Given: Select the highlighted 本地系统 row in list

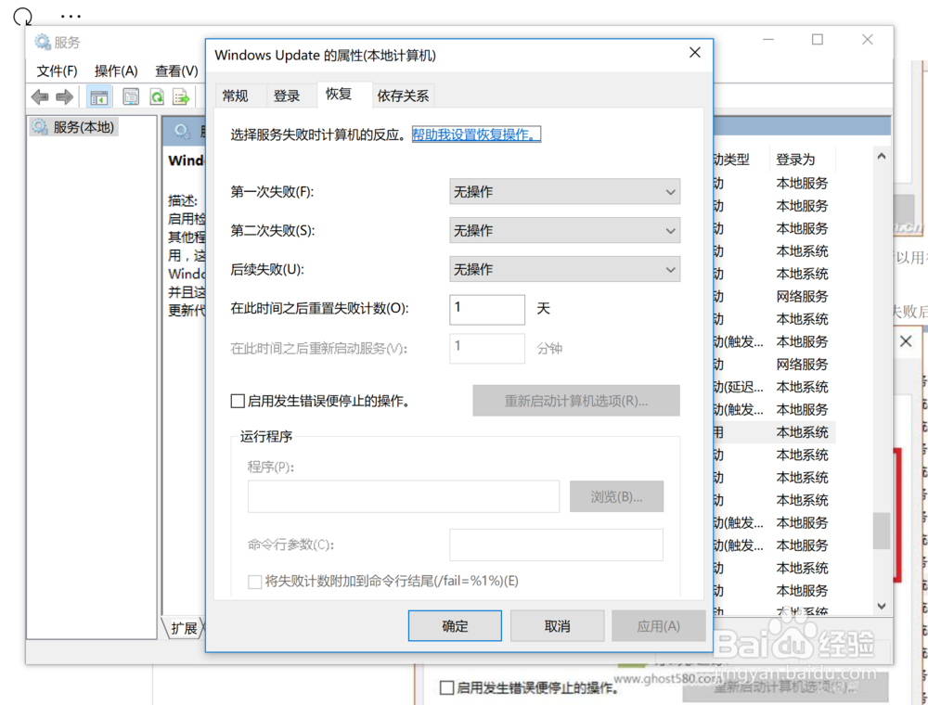Looking at the screenshot, I should [x=774, y=432].
